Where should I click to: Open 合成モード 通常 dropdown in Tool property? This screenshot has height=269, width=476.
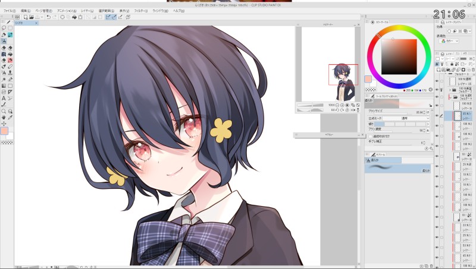pos(406,118)
